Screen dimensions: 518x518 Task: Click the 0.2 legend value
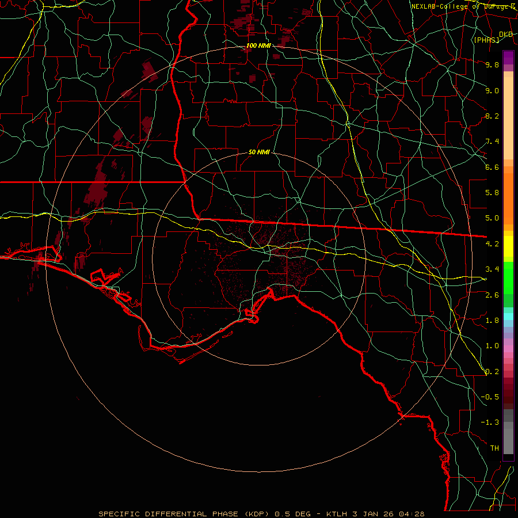(492, 372)
